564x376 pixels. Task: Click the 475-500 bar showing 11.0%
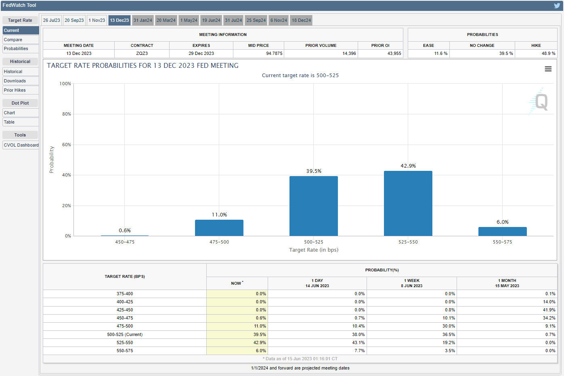click(x=219, y=228)
